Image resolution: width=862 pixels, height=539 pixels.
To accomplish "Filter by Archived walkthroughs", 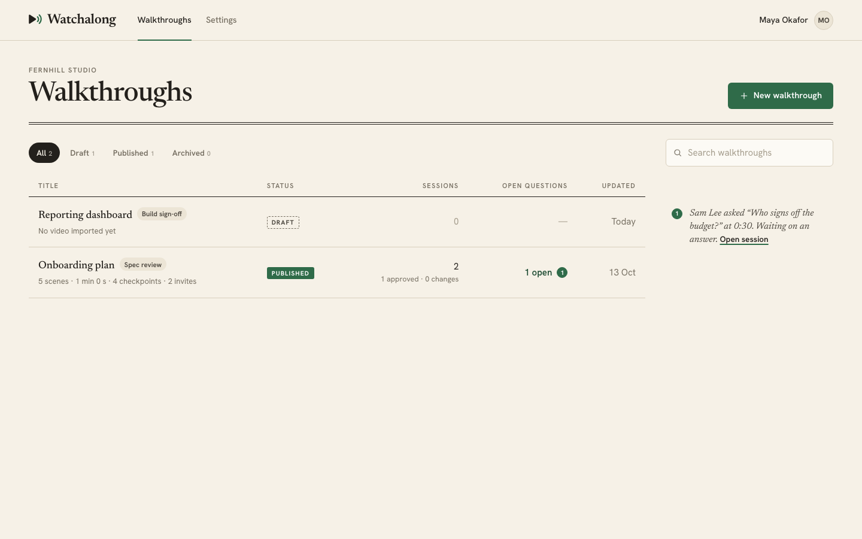I will point(192,153).
